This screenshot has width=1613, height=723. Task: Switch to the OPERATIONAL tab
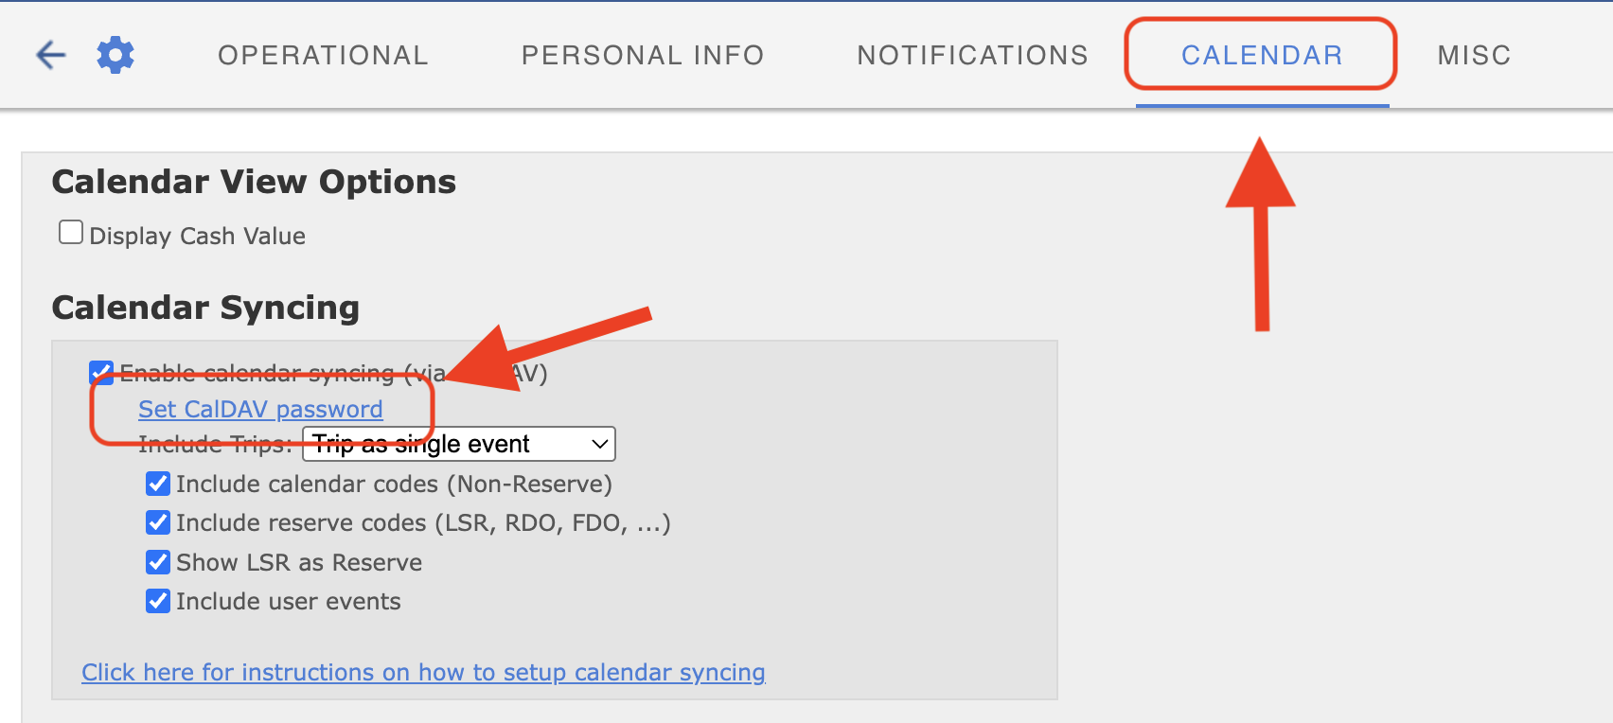point(322,55)
